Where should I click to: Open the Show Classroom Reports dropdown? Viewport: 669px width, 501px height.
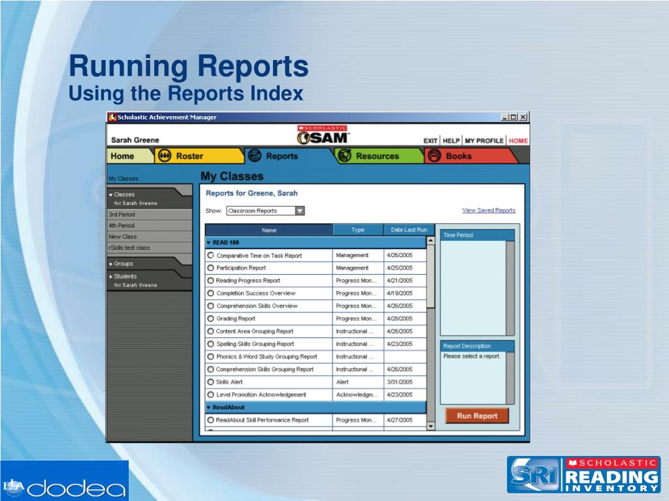click(300, 211)
